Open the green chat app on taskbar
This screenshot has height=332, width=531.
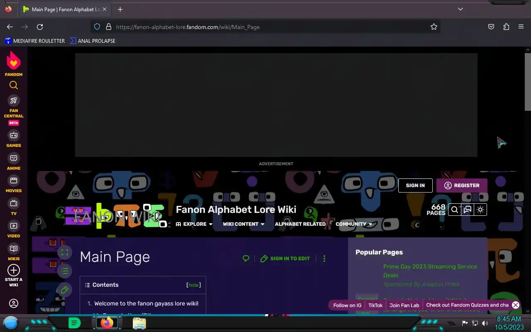(74, 323)
